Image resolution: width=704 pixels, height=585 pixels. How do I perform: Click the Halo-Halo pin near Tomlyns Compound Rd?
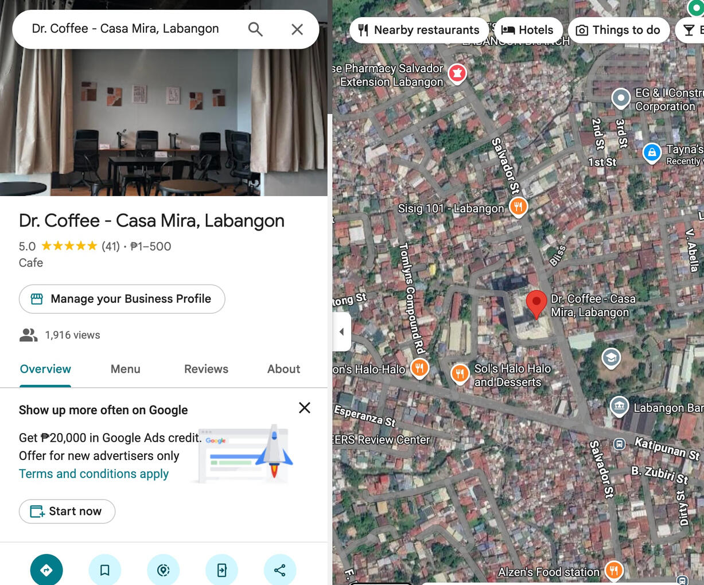(420, 368)
